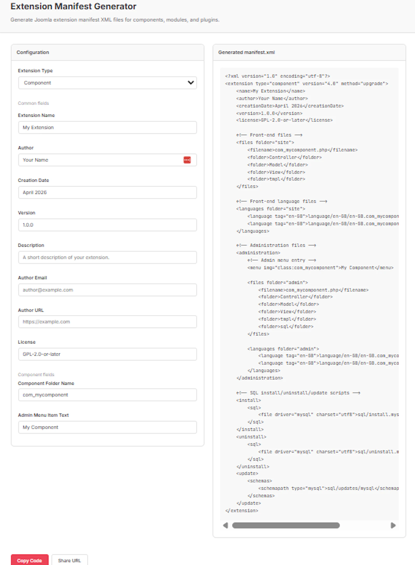Click the horizontal scrollbar thumb of code
This screenshot has width=415, height=565.
tap(286, 525)
